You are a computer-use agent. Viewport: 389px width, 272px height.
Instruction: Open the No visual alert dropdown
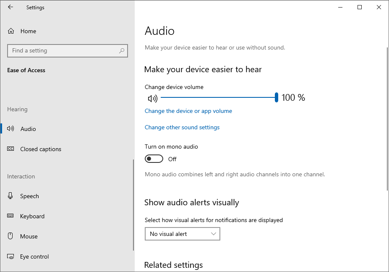point(183,234)
